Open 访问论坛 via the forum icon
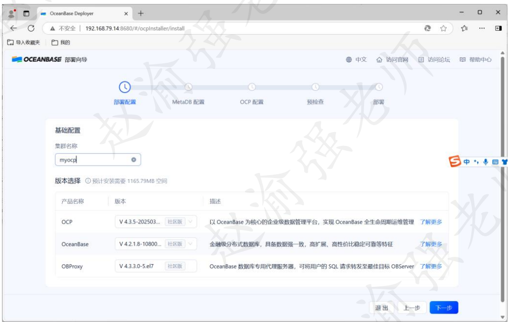The width and height of the screenshot is (508, 322). [x=421, y=59]
